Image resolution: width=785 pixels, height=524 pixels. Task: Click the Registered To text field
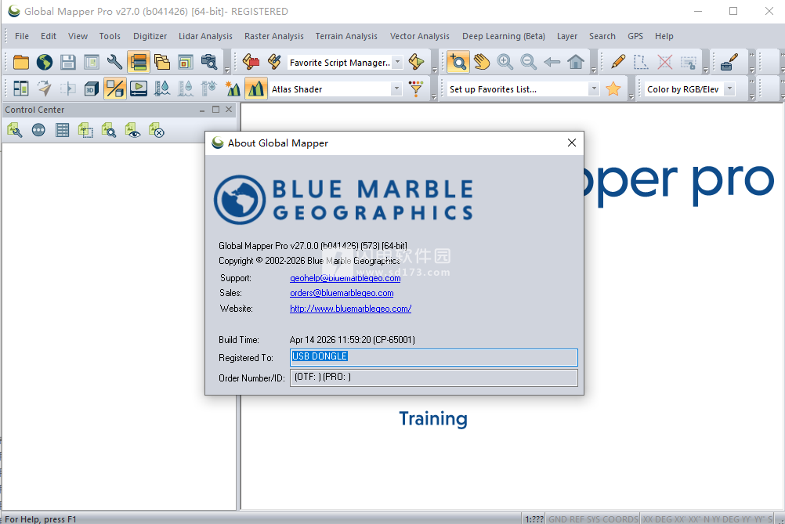tap(433, 357)
